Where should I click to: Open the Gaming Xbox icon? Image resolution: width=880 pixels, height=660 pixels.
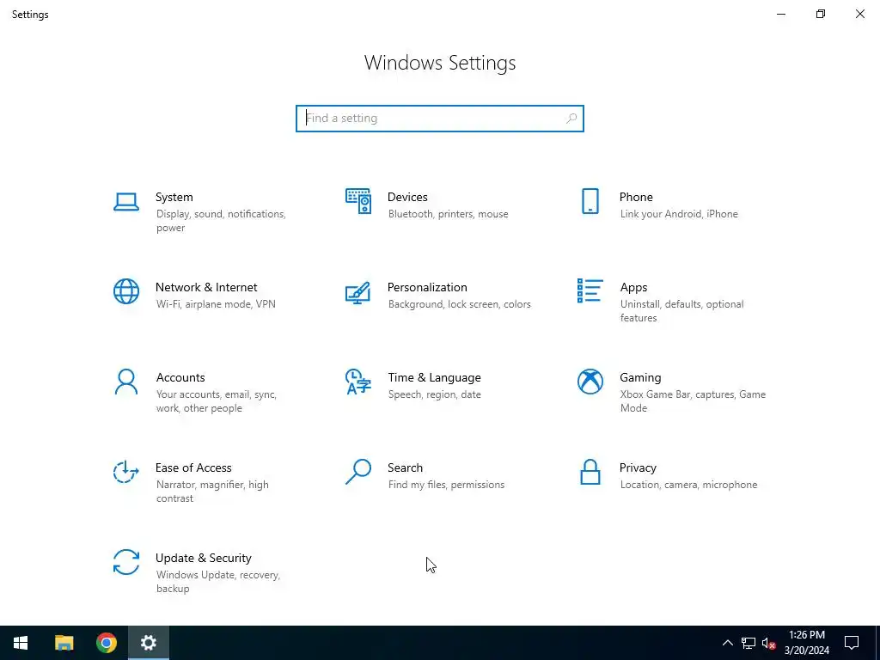pyautogui.click(x=590, y=382)
